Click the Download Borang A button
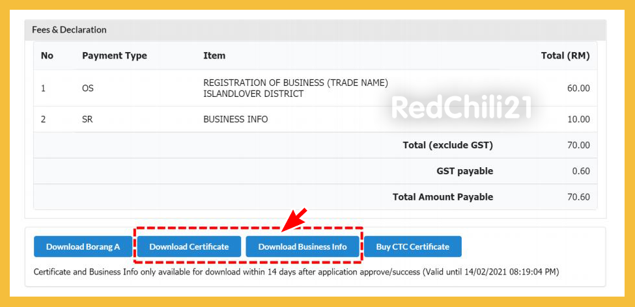635x307 pixels. pos(83,247)
